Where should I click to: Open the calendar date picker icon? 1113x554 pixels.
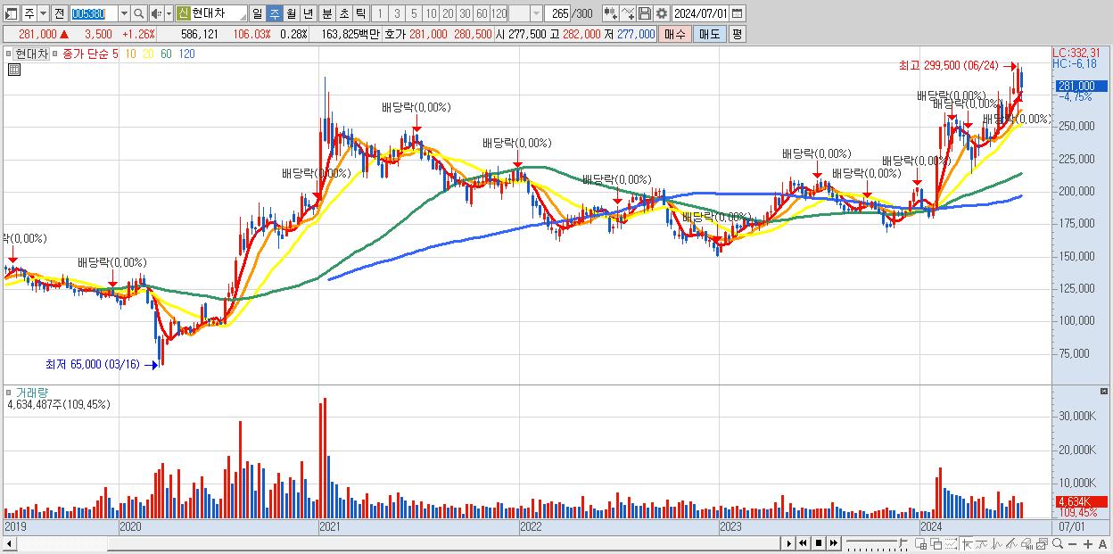[737, 13]
